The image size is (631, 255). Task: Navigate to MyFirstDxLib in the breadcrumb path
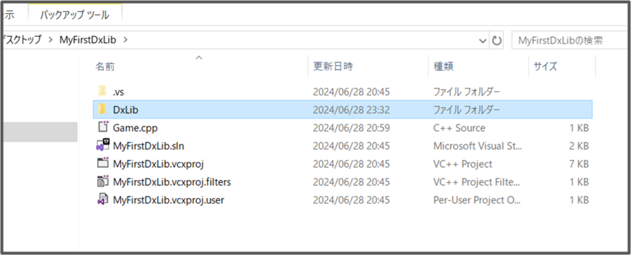(x=88, y=40)
